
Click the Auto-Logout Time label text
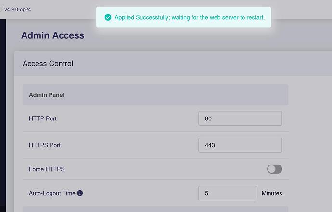click(52, 193)
